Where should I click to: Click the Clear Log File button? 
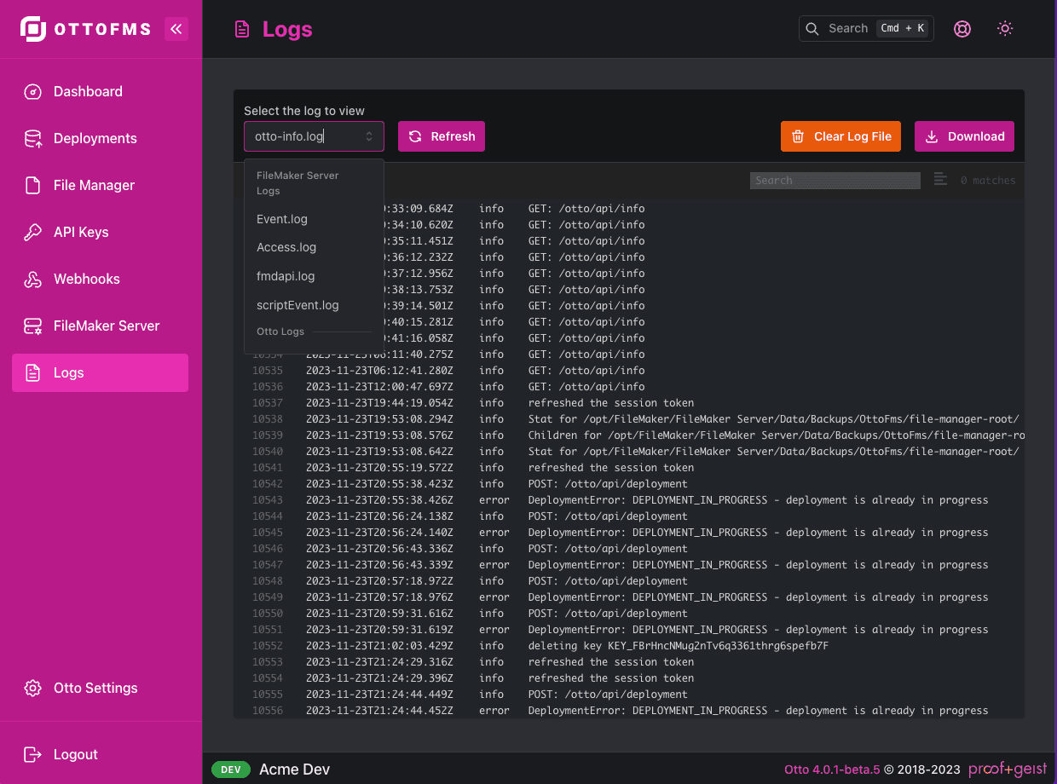click(840, 135)
